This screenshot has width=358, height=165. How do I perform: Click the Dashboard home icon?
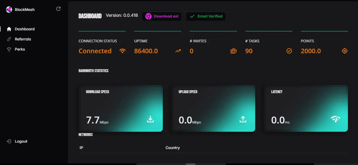pos(9,29)
